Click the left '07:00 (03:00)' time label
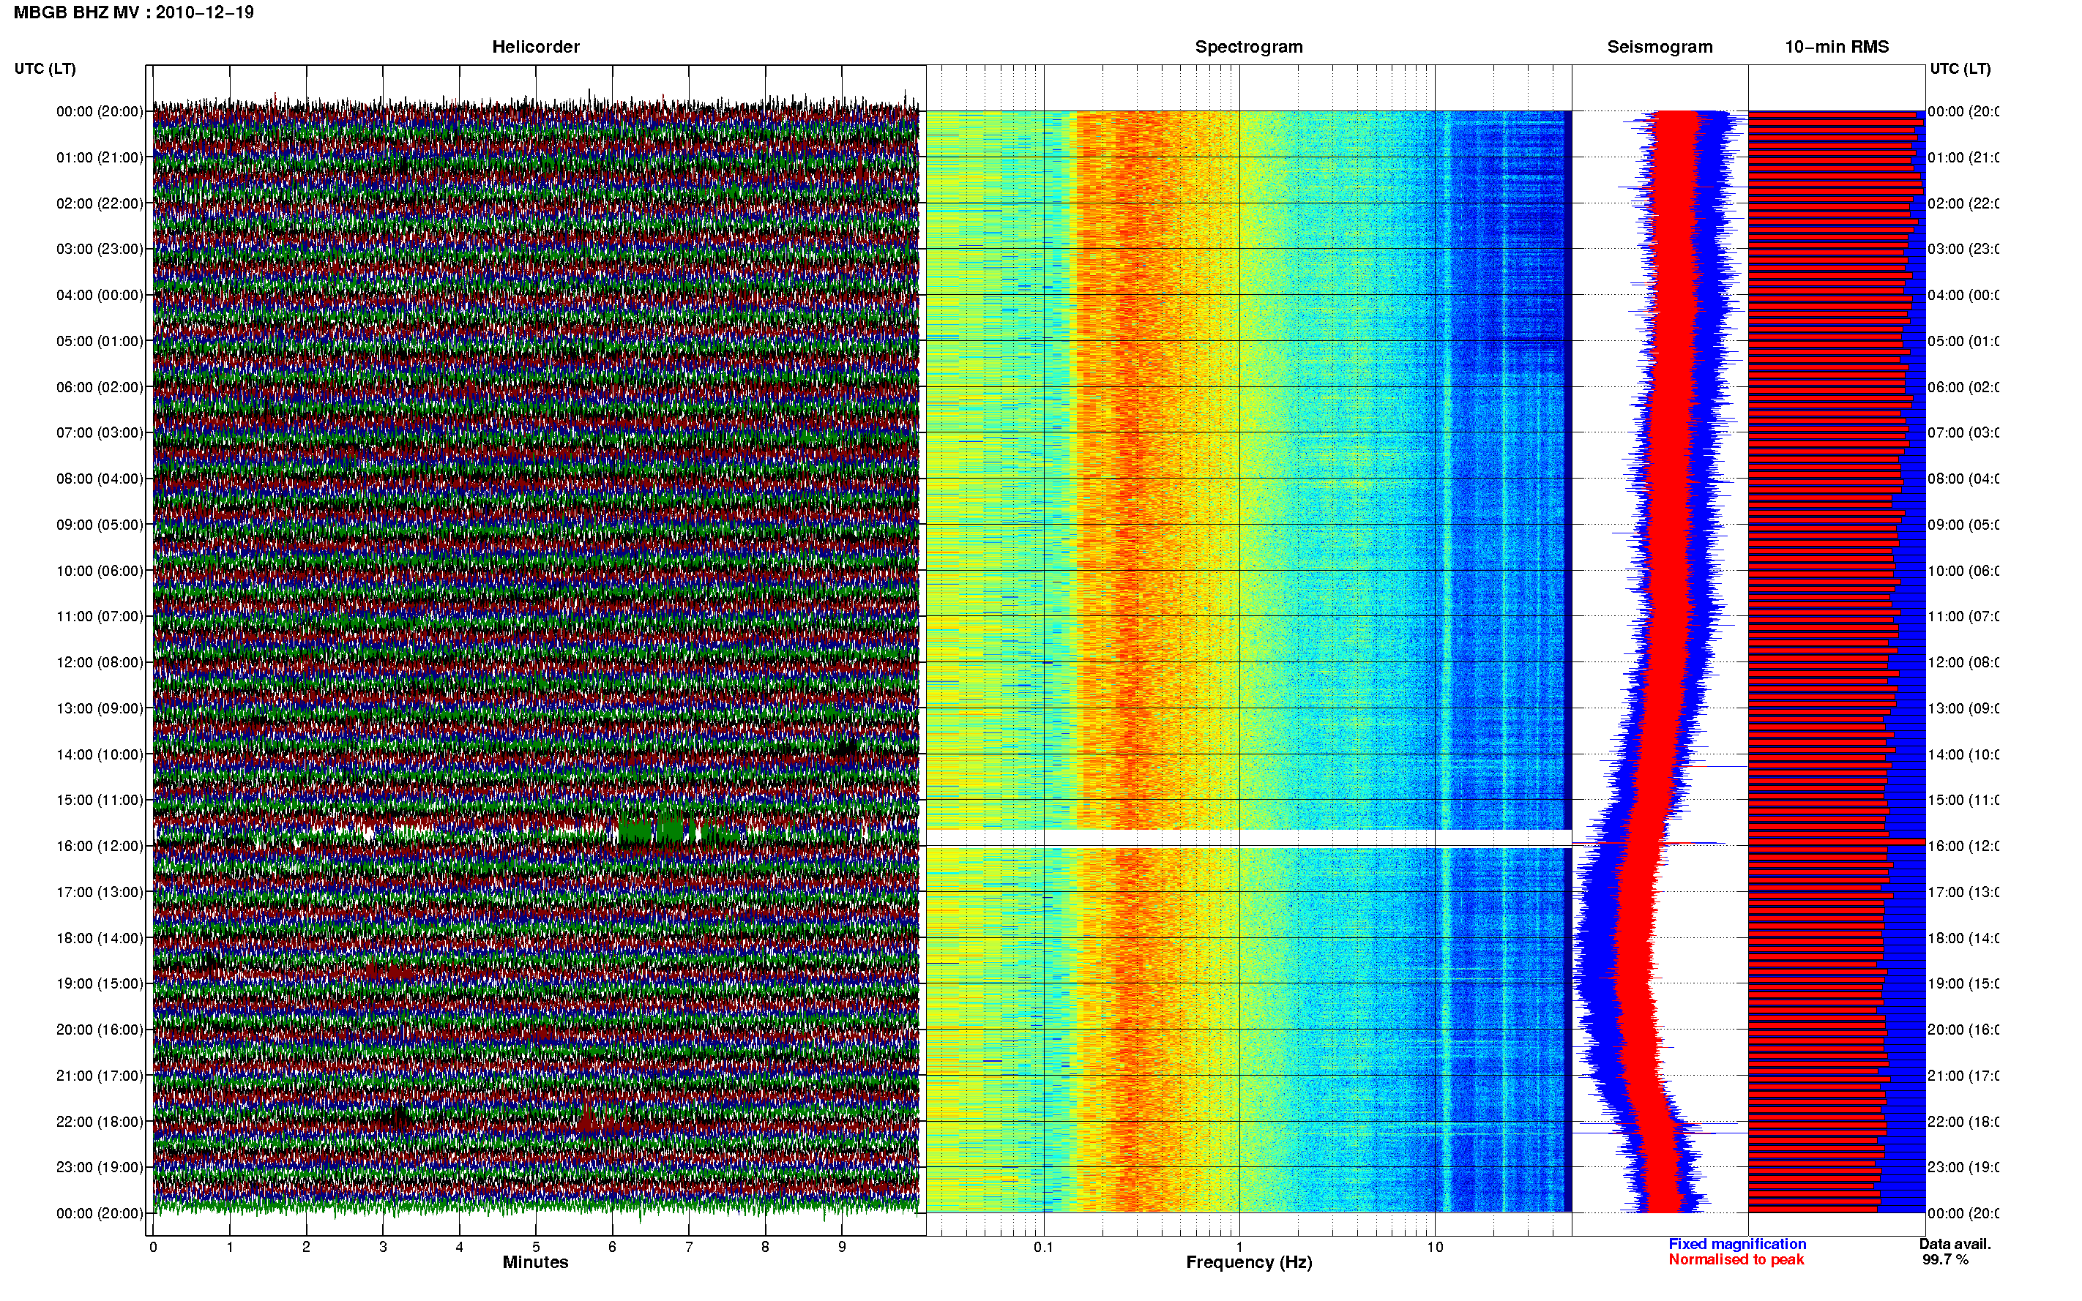Image resolution: width=2082 pixels, height=1301 pixels. click(100, 432)
